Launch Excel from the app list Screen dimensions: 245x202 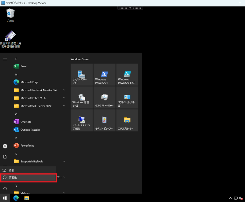pyautogui.click(x=23, y=66)
